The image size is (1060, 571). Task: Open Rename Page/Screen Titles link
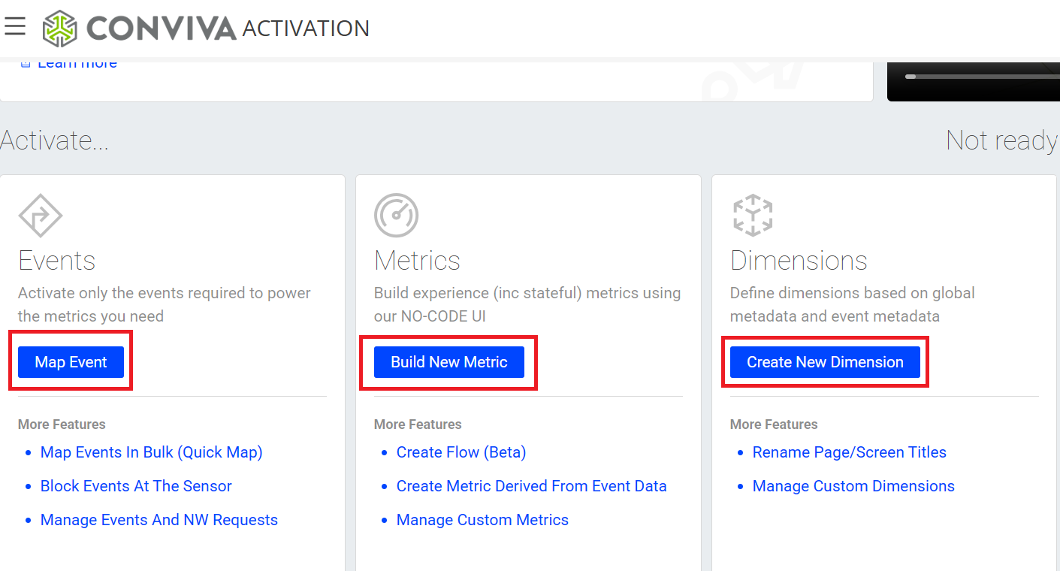point(849,452)
